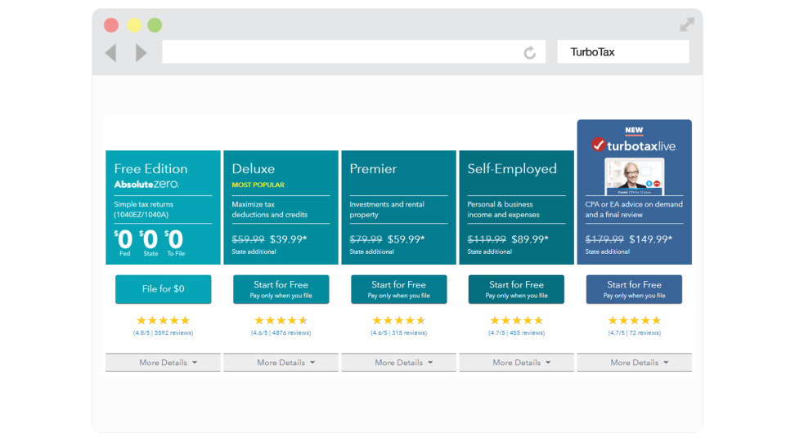Click the $89.99 Self-Employed price
795x441 pixels.
(530, 239)
